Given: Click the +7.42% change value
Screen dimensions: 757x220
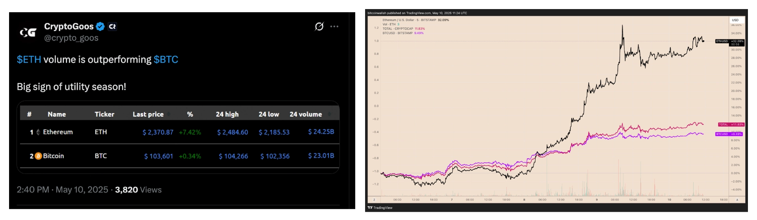Looking at the screenshot, I should pos(190,132).
